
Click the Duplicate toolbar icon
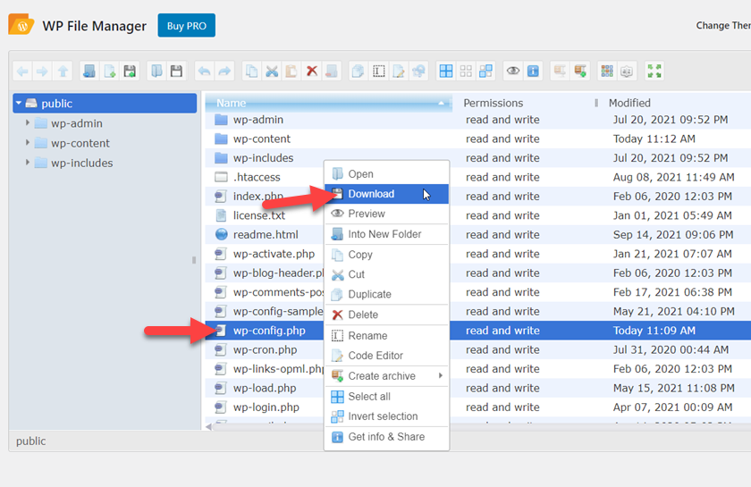point(359,71)
